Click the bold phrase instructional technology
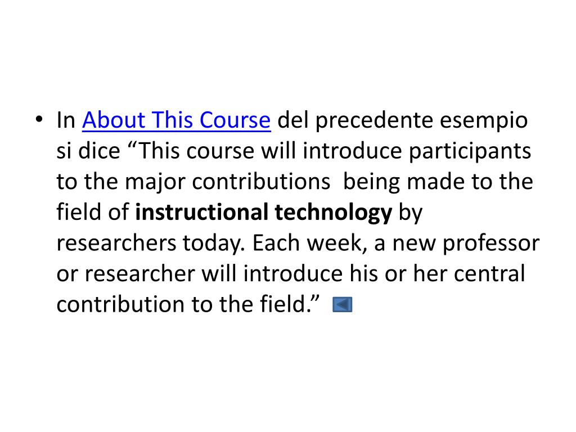This screenshot has height=432, width=576. tap(264, 212)
